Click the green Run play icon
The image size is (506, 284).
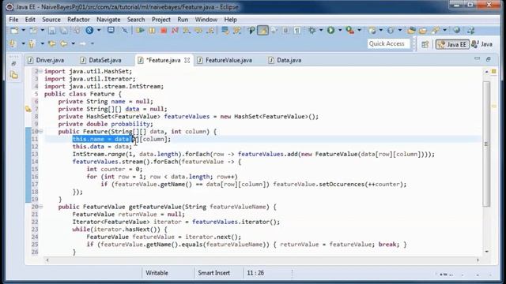tap(330, 31)
